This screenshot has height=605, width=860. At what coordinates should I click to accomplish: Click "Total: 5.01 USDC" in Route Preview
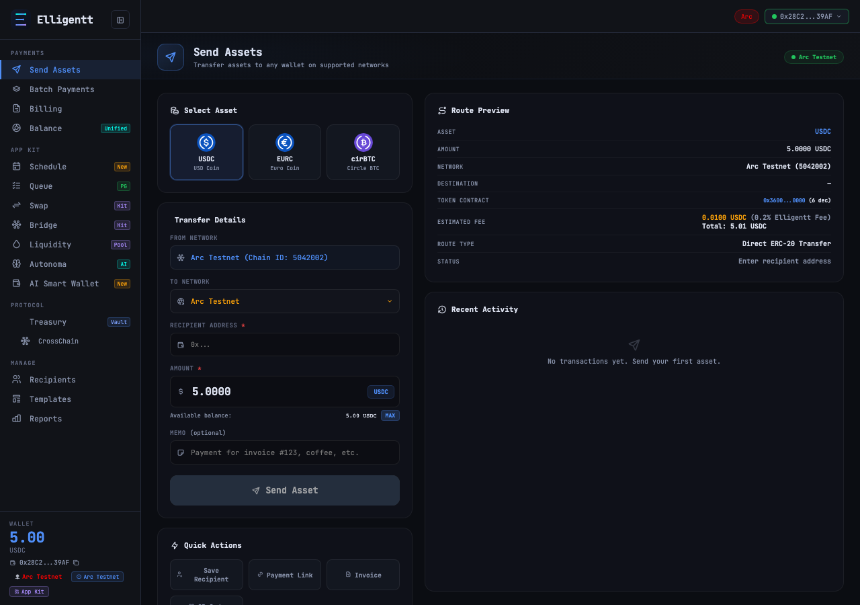[734, 226]
